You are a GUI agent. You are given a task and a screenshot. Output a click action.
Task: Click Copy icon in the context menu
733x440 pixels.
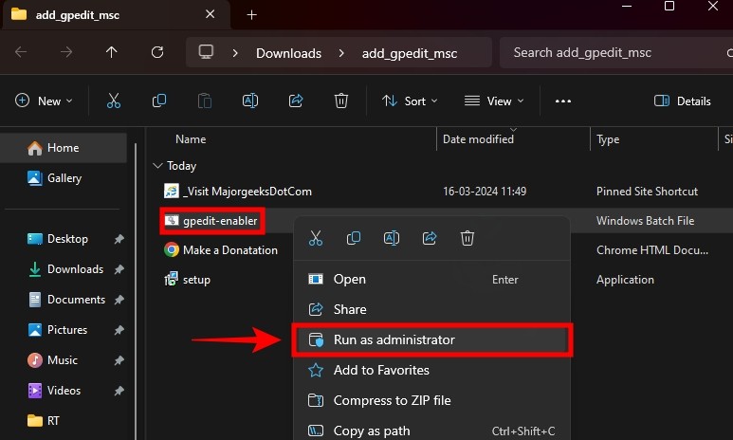[x=354, y=238]
